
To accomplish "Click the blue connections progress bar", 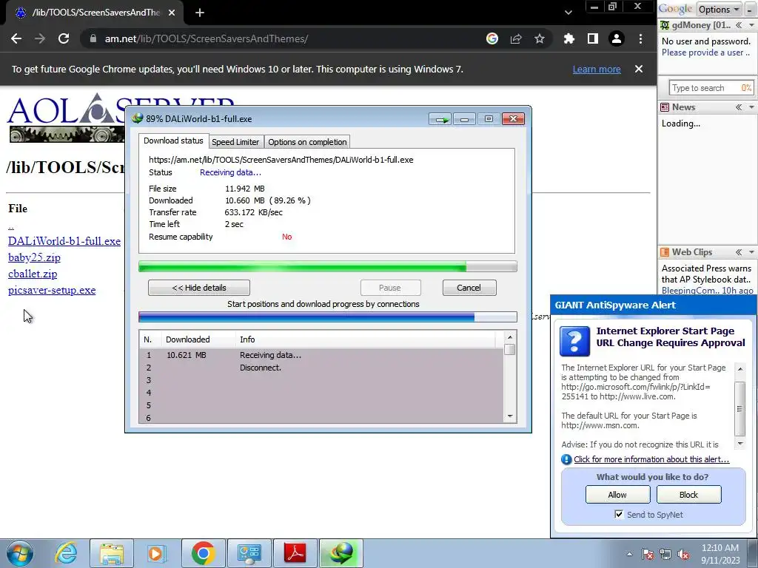I will pyautogui.click(x=328, y=317).
